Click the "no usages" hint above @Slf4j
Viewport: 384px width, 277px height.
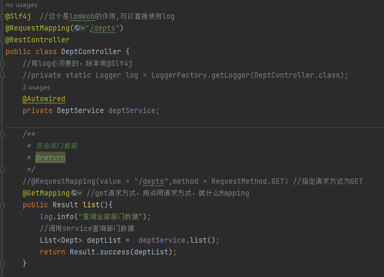pos(21,5)
